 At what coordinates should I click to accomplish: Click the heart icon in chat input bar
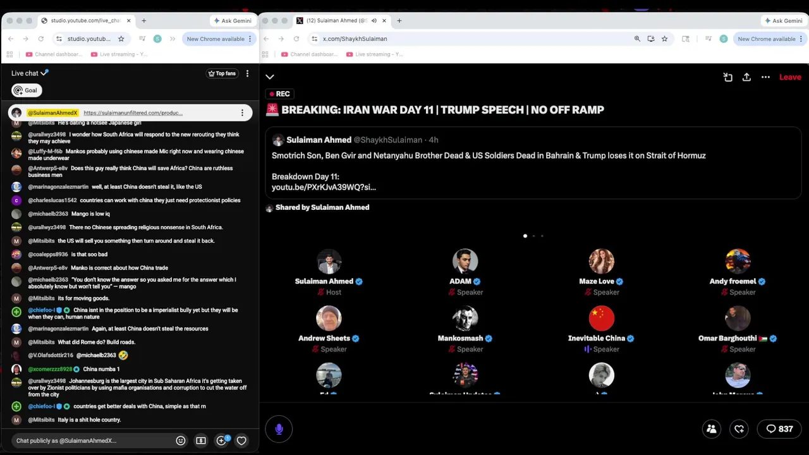coord(241,440)
